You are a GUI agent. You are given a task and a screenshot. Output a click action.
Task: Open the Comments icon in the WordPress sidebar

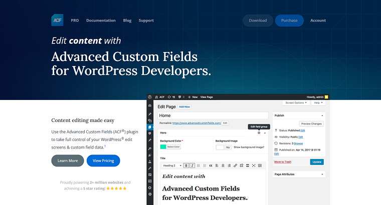(150, 133)
